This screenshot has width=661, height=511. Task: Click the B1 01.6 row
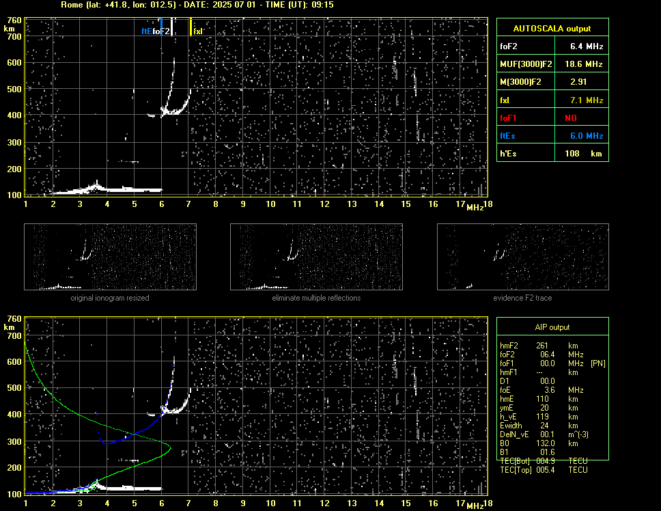point(527,452)
